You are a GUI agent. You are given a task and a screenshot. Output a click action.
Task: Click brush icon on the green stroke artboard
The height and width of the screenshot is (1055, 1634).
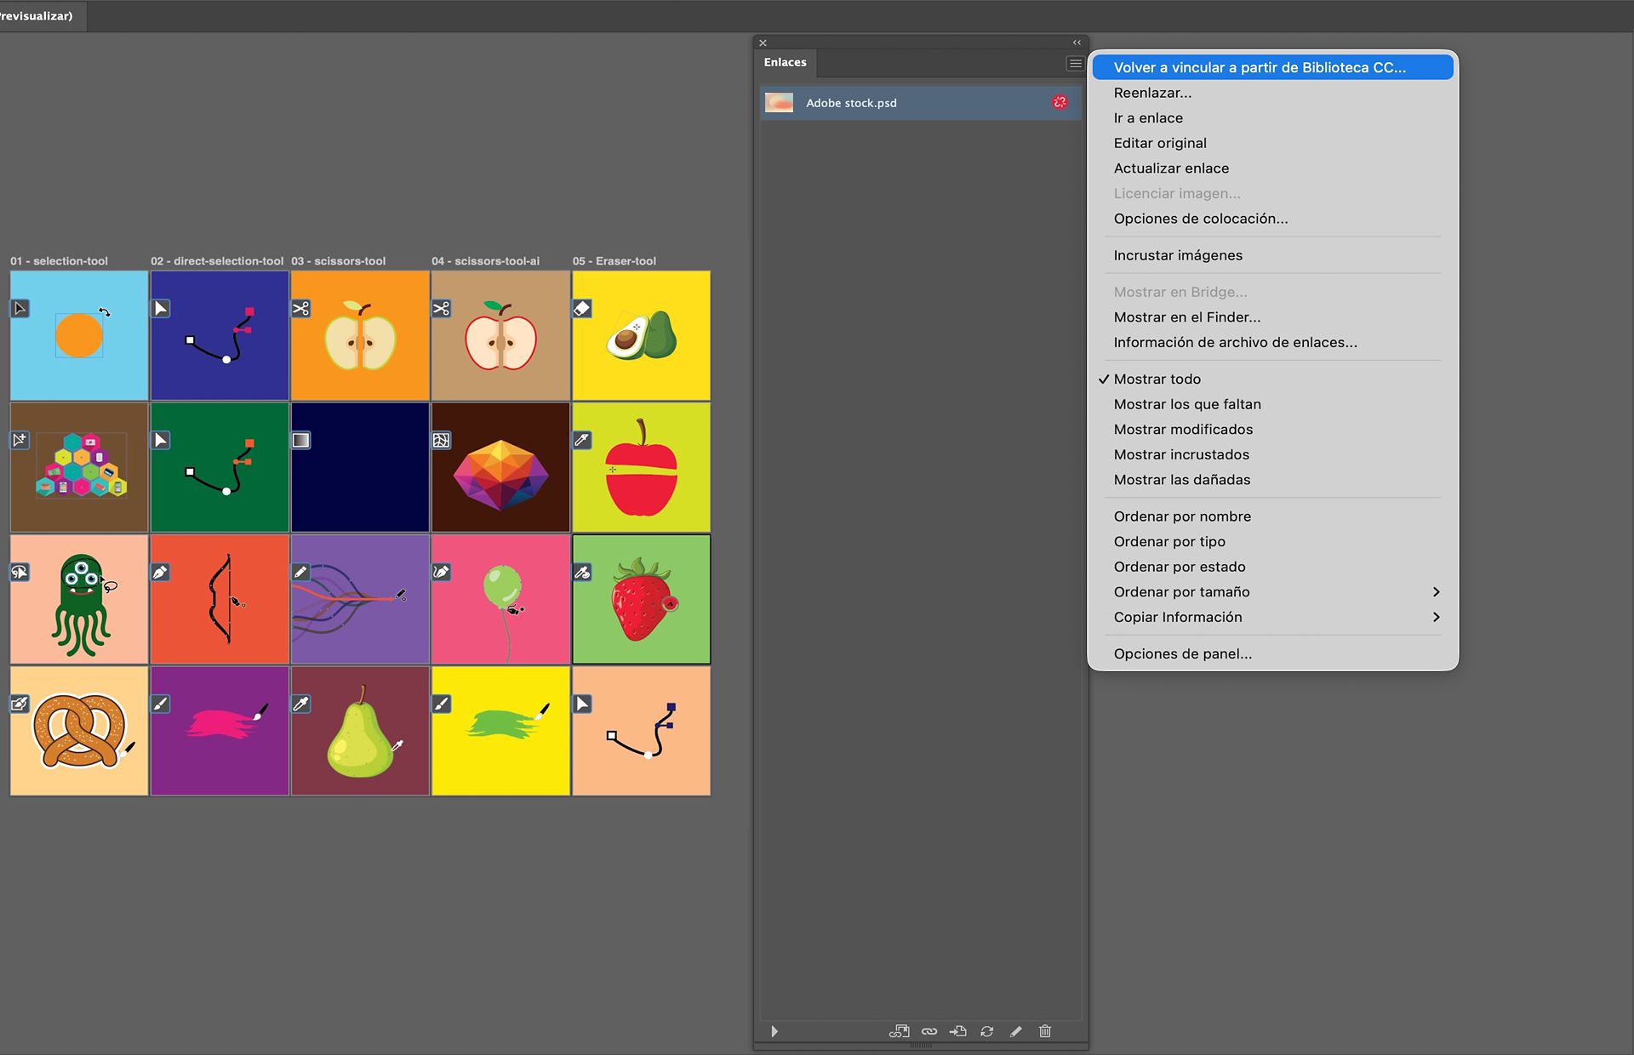(442, 704)
